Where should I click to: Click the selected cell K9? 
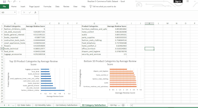point(149,48)
